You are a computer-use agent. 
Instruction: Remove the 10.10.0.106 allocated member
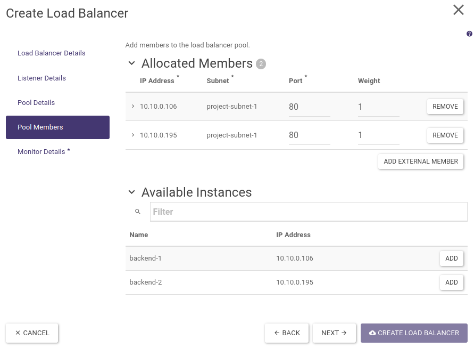pos(445,107)
